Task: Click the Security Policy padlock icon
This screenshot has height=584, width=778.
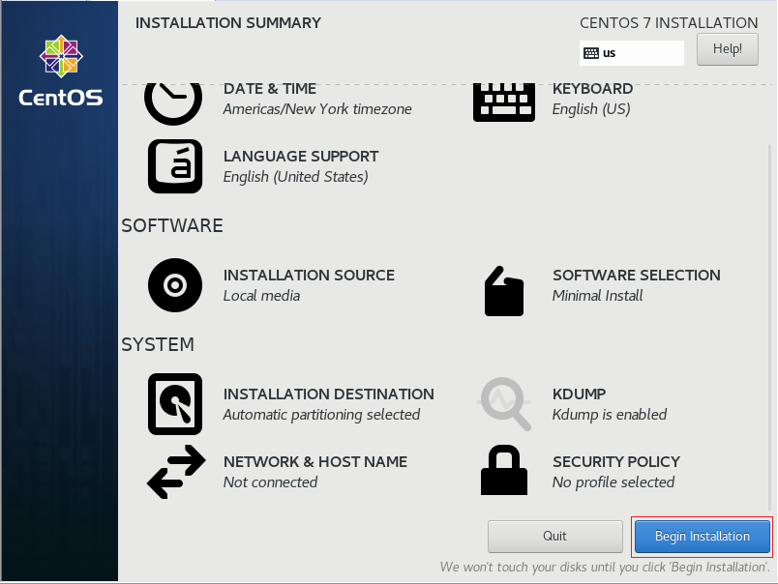Action: tap(503, 470)
